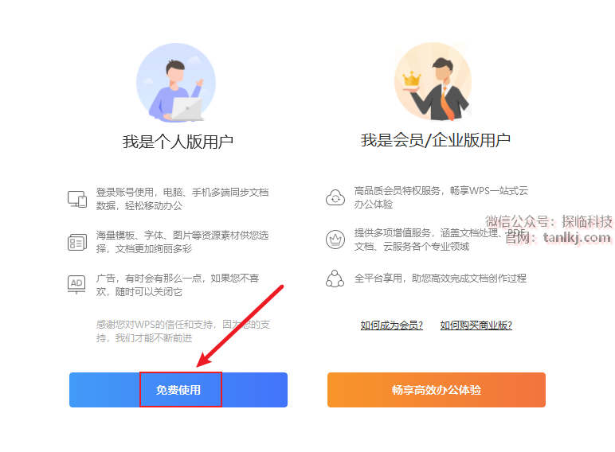This screenshot has width=615, height=452.
Task: Open the 如何购买商业版? link
Action: point(476,325)
